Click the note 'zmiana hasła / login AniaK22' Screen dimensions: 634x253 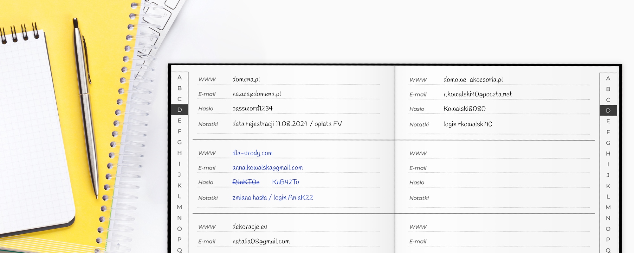[273, 198]
